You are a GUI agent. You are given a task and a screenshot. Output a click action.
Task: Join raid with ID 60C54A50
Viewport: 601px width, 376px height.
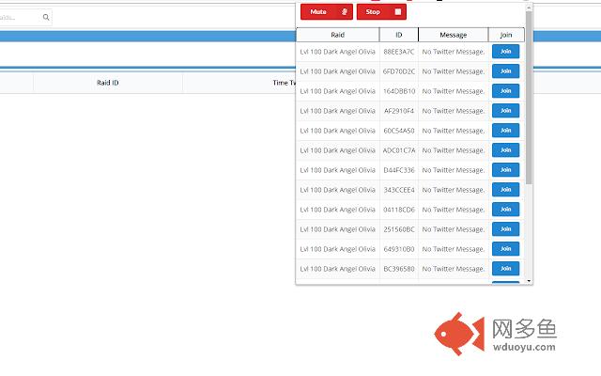point(505,131)
